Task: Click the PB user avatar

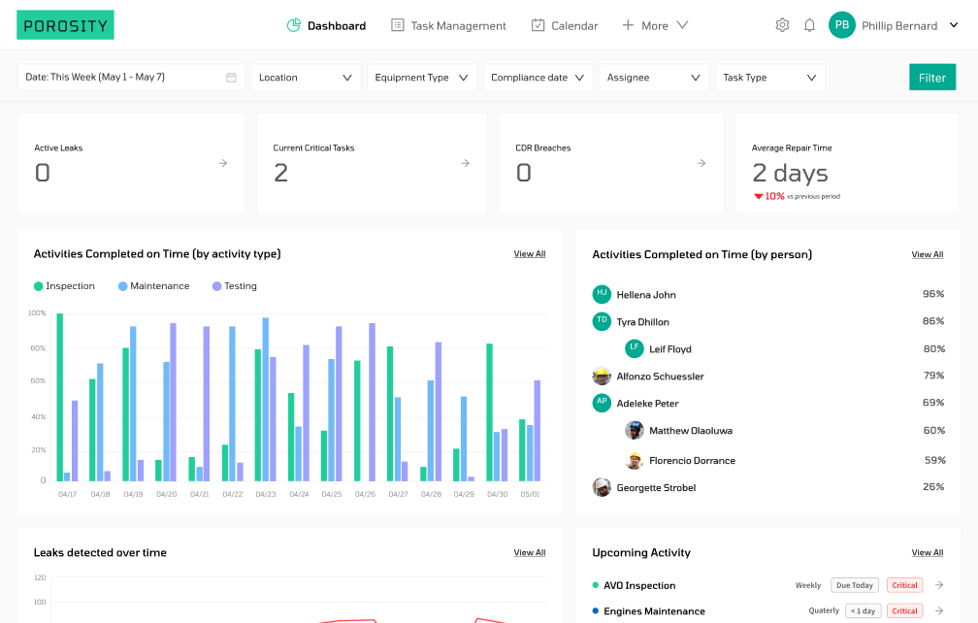Action: point(841,25)
